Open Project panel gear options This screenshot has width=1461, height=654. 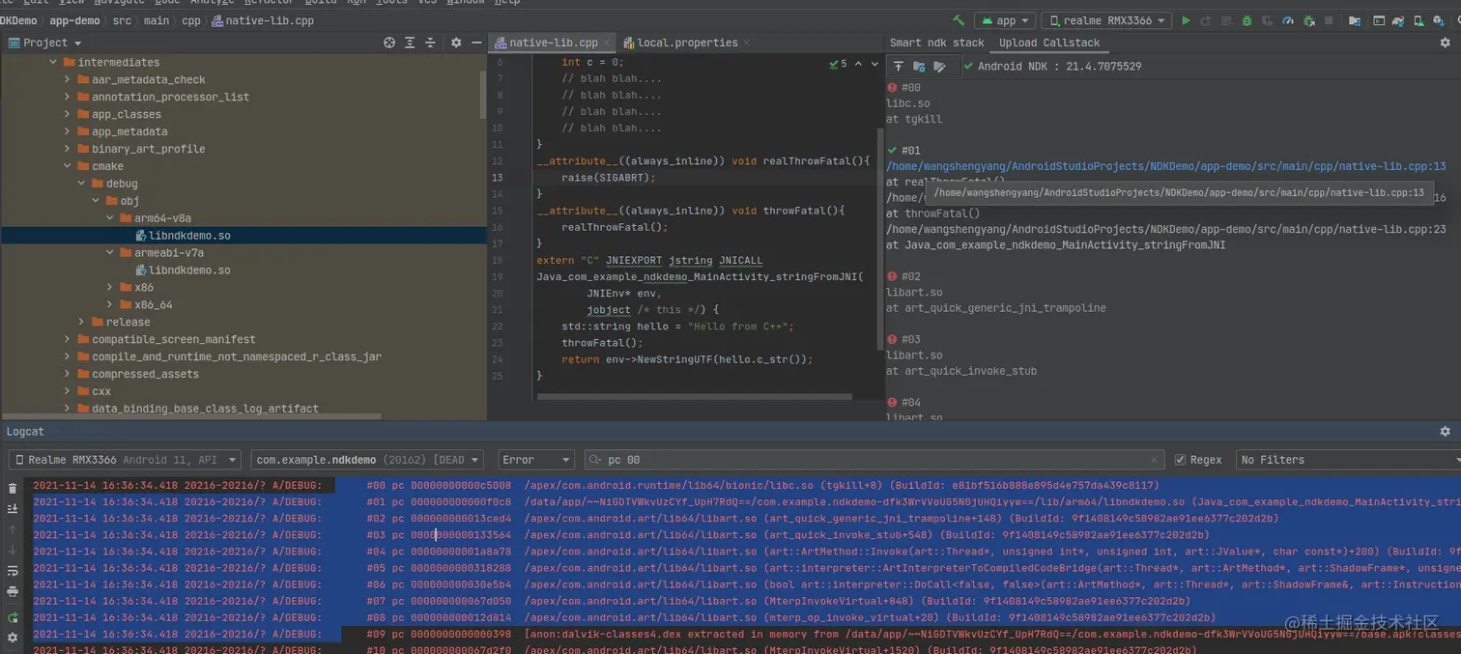click(455, 43)
